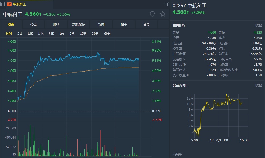The height and width of the screenshot is (158, 265).
Task: Expand the 资金流向 dropdown arrow
Action: click(188, 85)
